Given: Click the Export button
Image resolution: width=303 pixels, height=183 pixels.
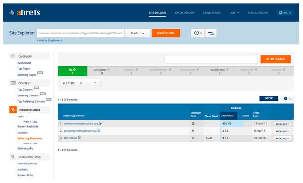Looking at the screenshot, I should point(269,98).
